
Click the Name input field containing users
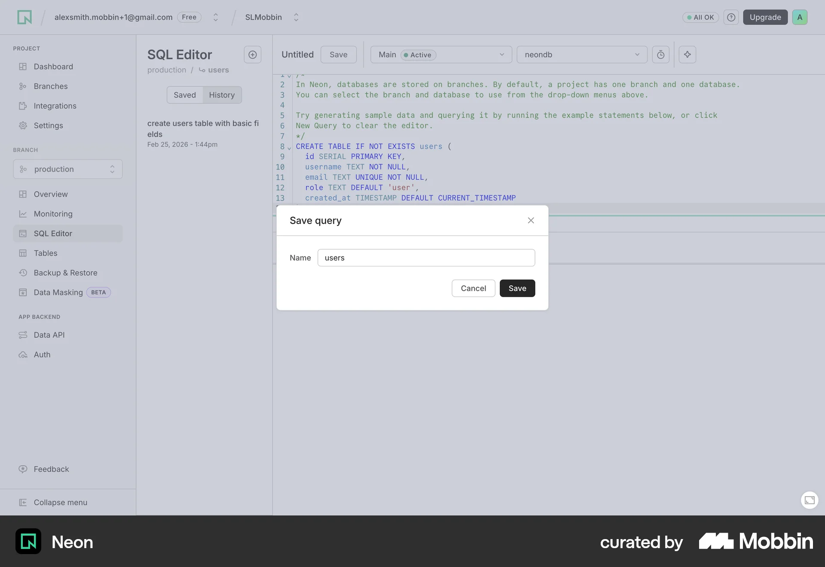click(x=426, y=258)
